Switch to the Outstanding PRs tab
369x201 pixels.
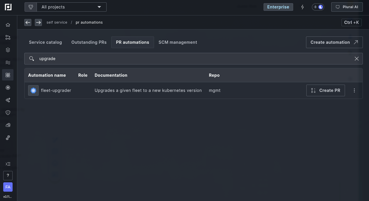pyautogui.click(x=89, y=42)
